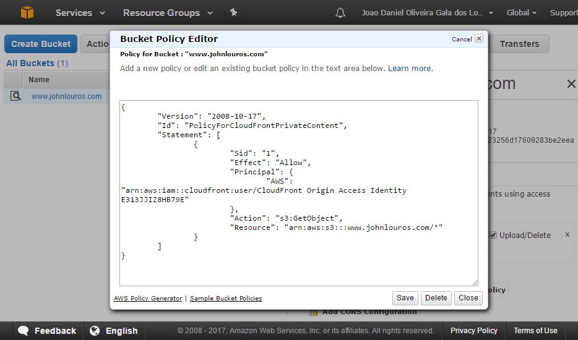The width and height of the screenshot is (578, 340).
Task: Click the Add CORS Configuration icon
Action: pyautogui.click(x=313, y=312)
